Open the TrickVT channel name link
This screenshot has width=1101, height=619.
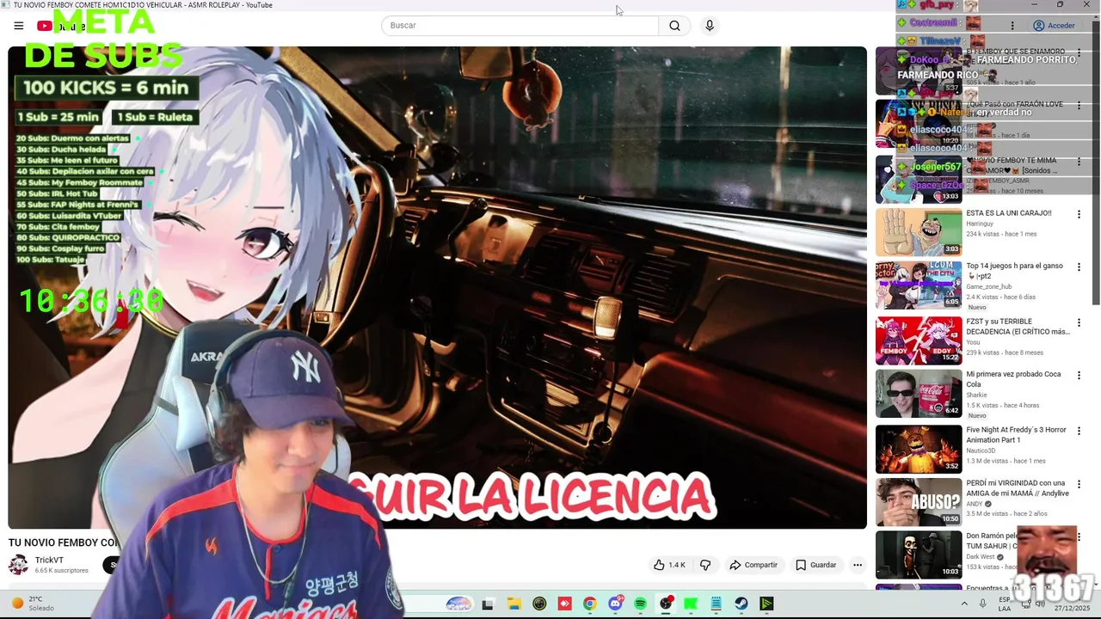[49, 561]
